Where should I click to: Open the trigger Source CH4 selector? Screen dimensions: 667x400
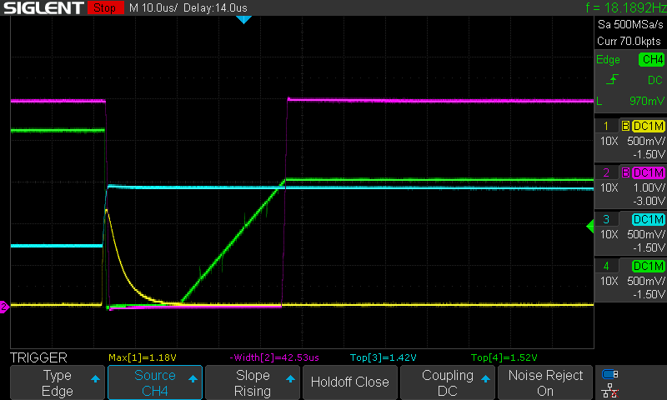point(155,382)
